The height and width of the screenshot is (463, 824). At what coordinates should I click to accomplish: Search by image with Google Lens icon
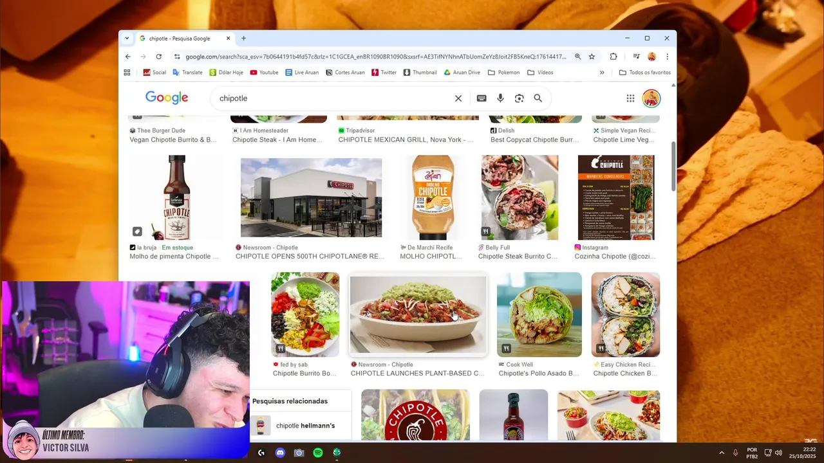[519, 98]
